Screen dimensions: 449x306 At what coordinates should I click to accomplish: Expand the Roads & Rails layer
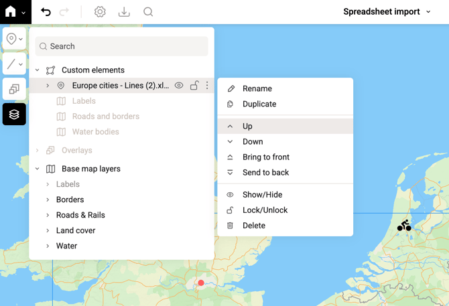(48, 215)
